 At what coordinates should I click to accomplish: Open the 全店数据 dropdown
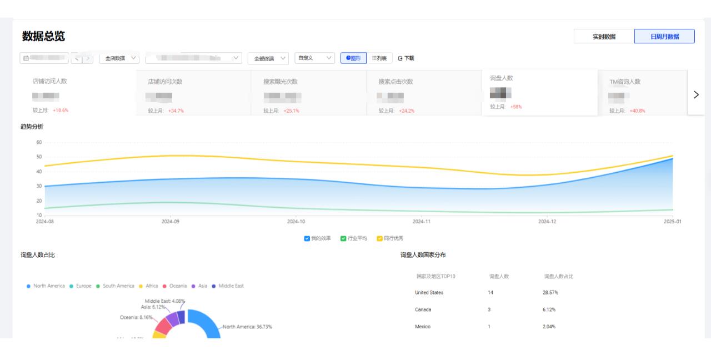(119, 58)
